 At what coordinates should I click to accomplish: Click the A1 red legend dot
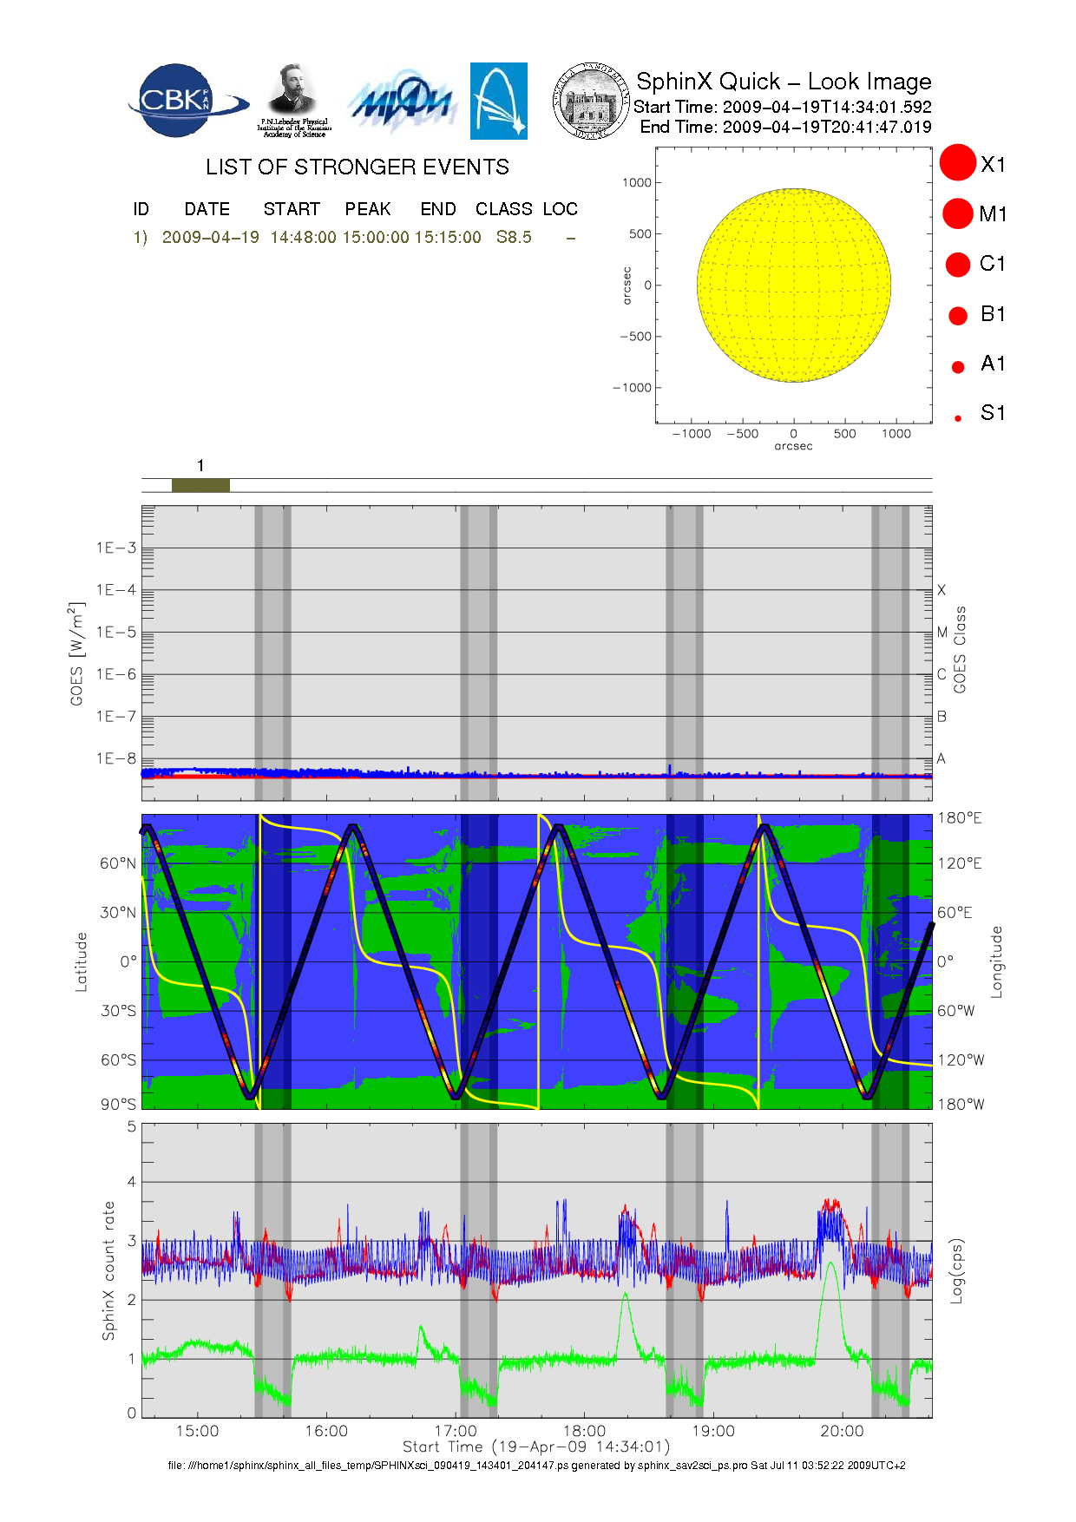958,367
